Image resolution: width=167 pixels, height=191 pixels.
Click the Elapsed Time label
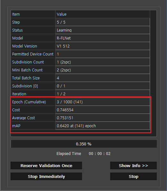coord(69,154)
